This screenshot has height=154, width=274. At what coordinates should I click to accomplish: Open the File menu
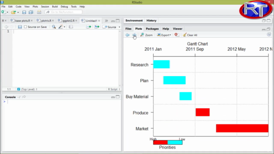3,6
